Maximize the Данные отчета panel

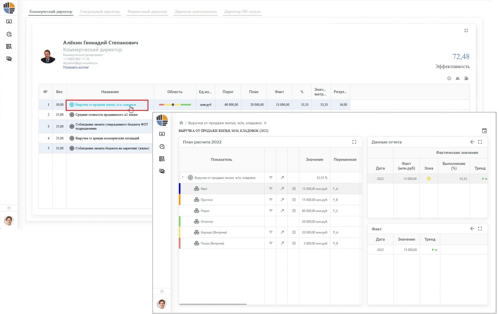480,142
